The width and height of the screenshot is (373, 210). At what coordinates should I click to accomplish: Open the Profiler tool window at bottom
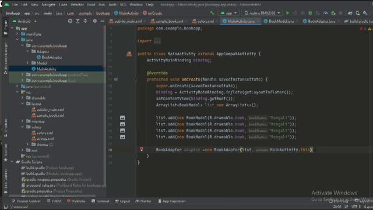pos(143,201)
